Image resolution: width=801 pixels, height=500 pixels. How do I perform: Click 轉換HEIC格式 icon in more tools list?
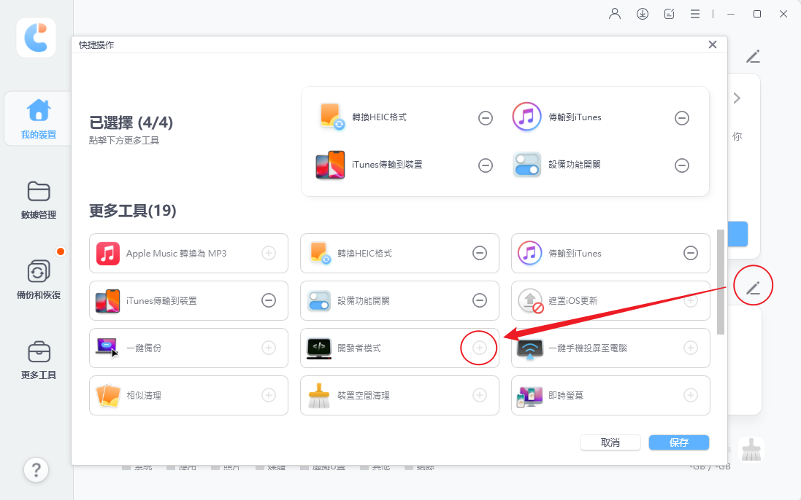[320, 254]
